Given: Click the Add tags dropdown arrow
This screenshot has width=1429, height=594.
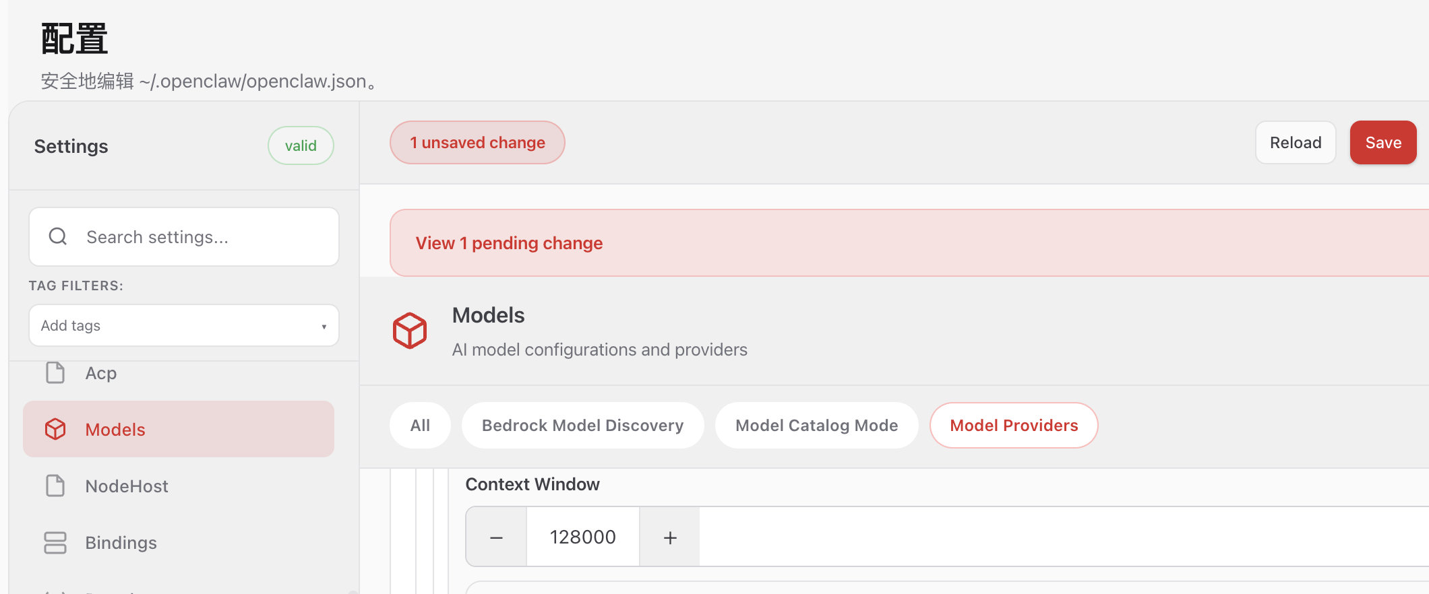Looking at the screenshot, I should click(324, 327).
